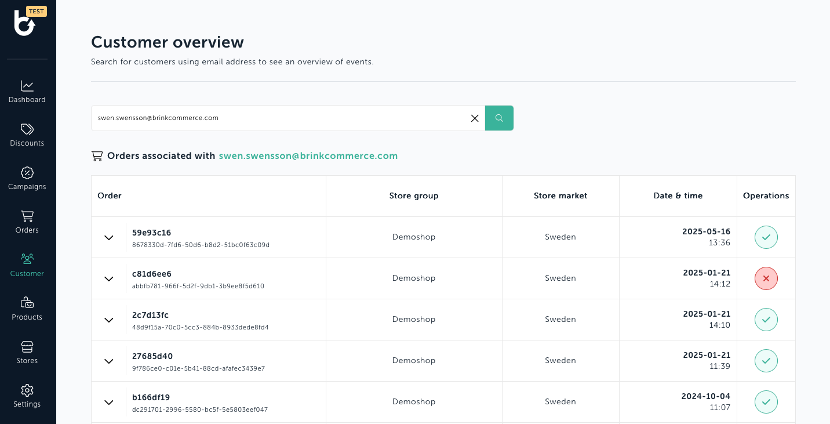Click order ID b166df19

pyautogui.click(x=151, y=397)
